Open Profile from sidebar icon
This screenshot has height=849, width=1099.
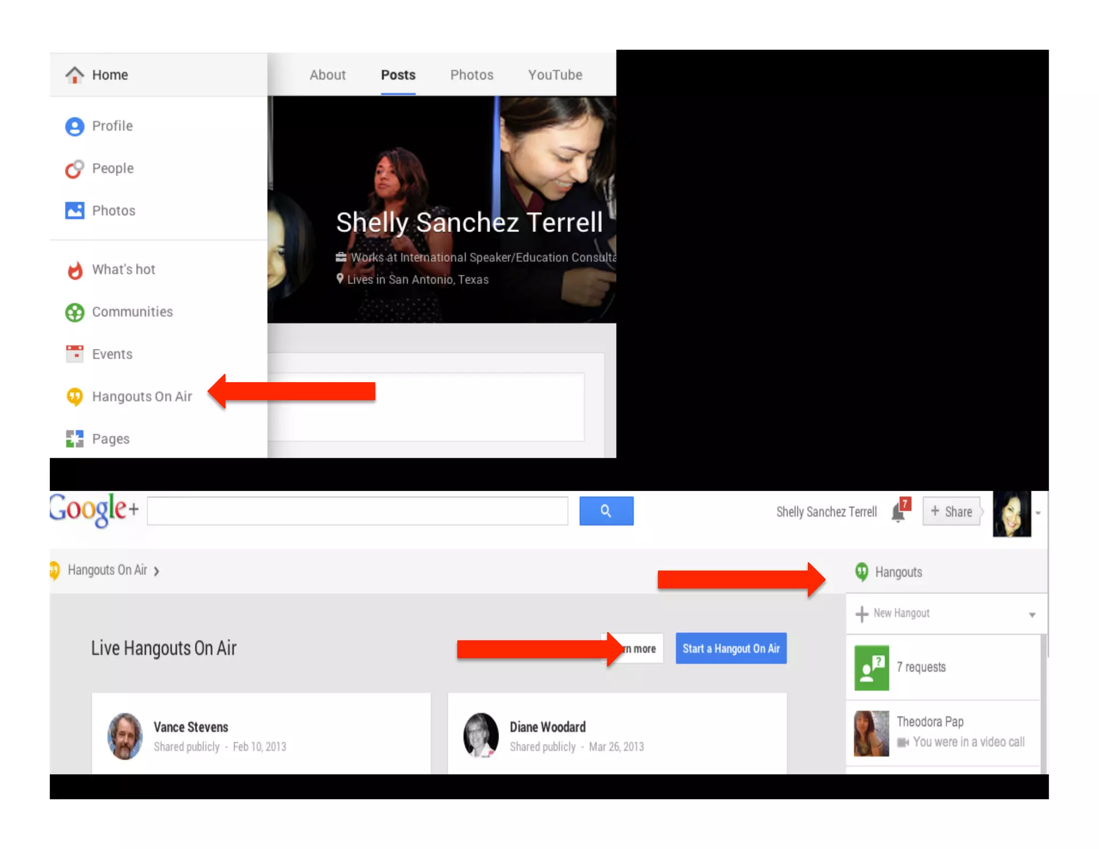75,126
